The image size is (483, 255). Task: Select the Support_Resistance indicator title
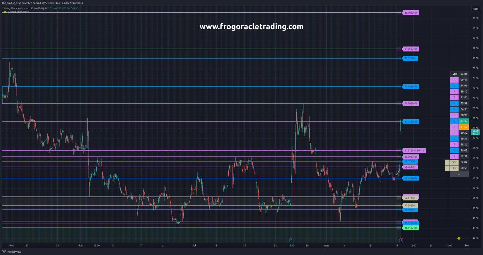(18, 12)
